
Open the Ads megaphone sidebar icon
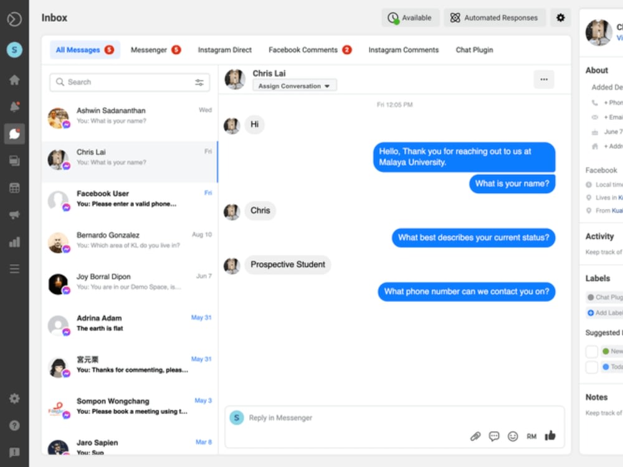(x=14, y=215)
